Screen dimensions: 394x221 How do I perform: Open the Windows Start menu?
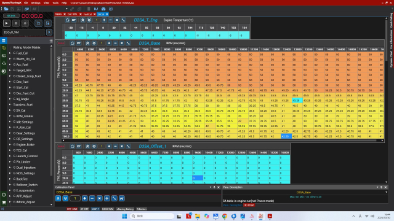pos(124,216)
